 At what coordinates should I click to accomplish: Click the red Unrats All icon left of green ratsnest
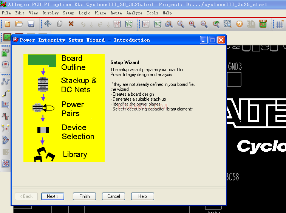pos(117,24)
